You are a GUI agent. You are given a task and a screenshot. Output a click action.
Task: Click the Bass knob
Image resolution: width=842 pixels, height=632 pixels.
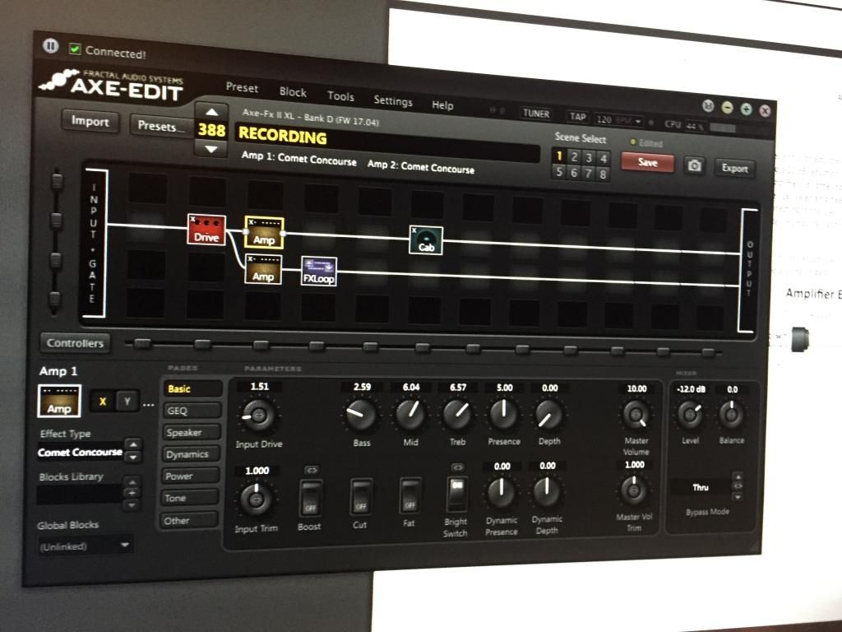(362, 415)
